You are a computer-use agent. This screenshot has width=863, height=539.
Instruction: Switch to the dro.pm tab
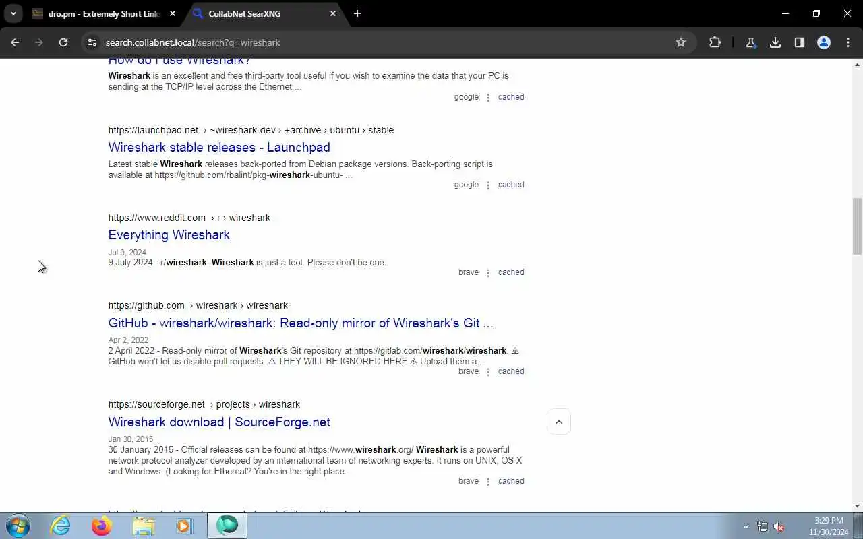(x=105, y=13)
